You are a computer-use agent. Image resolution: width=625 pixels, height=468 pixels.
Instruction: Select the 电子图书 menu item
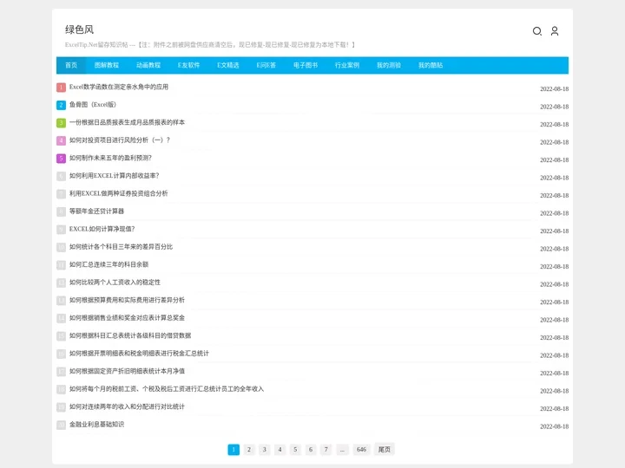306,65
